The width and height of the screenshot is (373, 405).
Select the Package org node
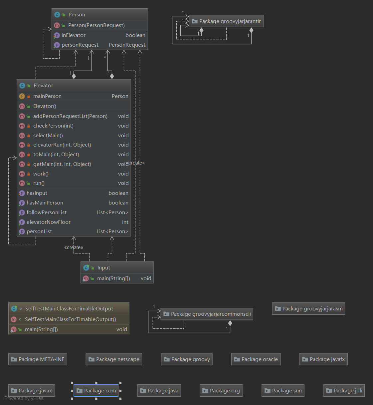point(221,391)
